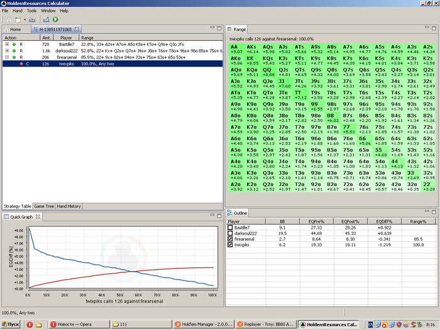The width and height of the screenshot is (440, 330).
Task: Click the export chart toolbar icon
Action: click(46, 20)
